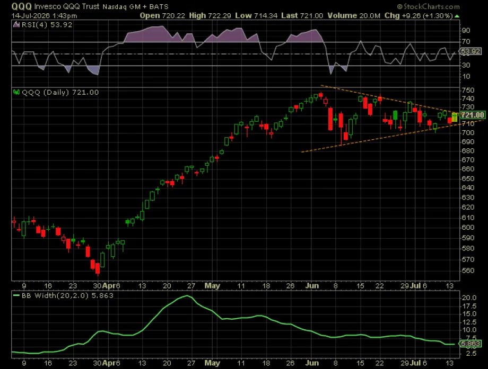Click the 700 price axis label

(468, 133)
